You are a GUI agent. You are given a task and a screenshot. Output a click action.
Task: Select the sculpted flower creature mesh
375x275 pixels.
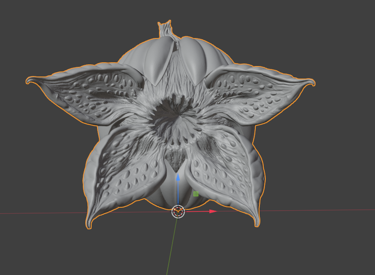tap(170, 124)
